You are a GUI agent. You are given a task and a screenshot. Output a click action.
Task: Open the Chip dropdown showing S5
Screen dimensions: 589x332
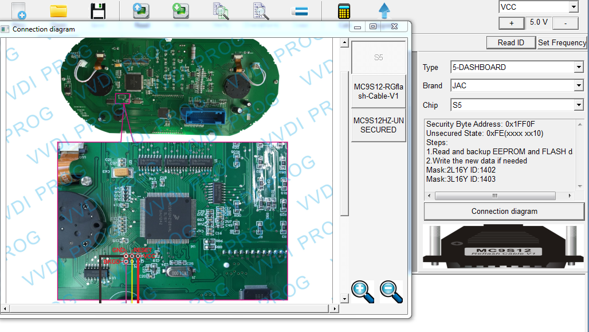(x=579, y=106)
